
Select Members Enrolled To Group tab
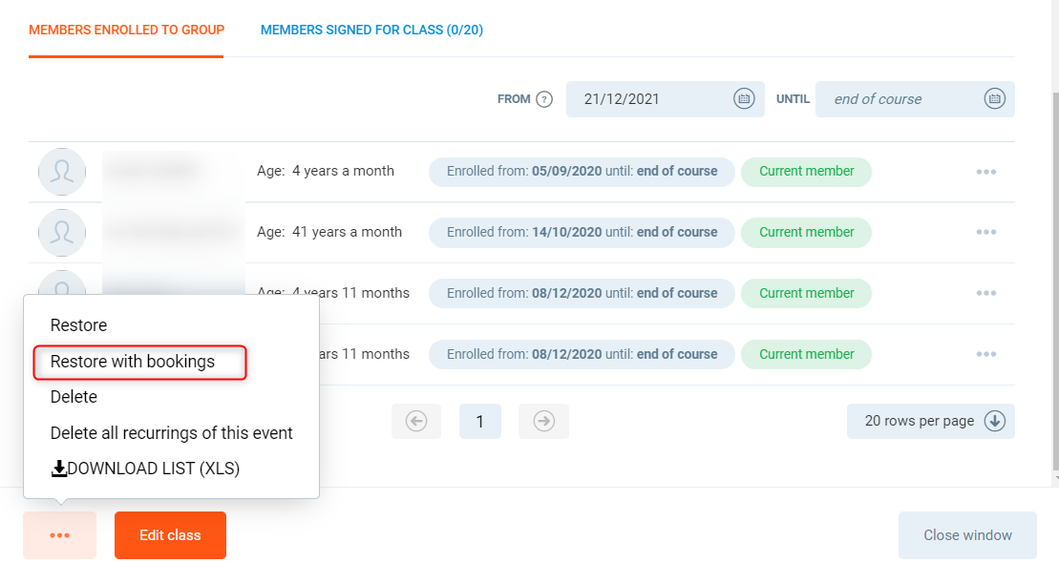126,30
